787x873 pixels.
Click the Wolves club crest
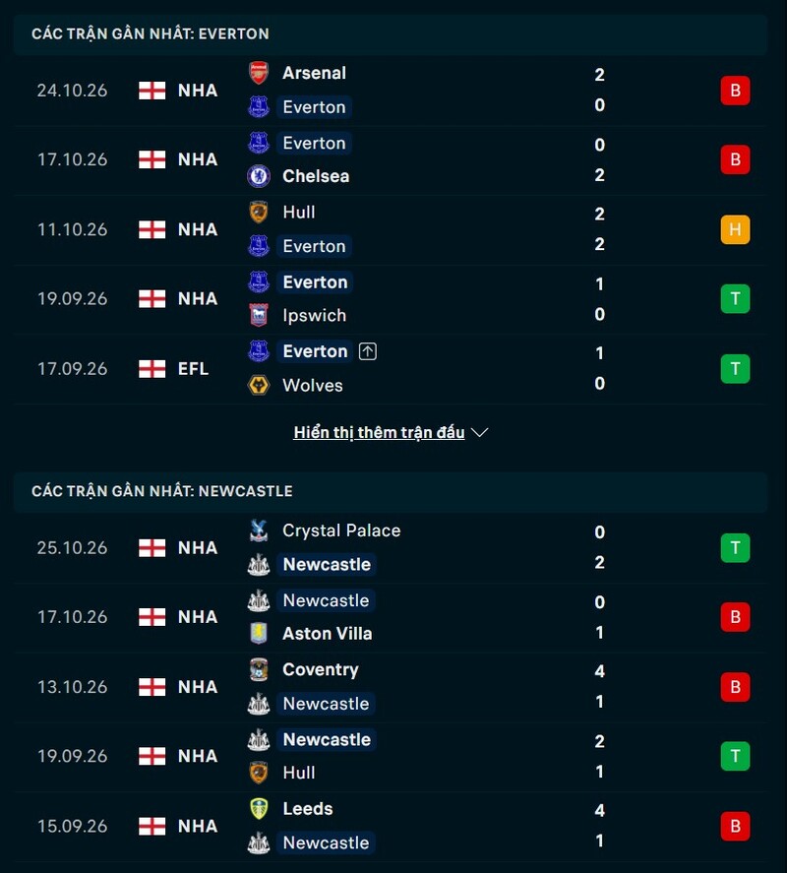pyautogui.click(x=259, y=385)
